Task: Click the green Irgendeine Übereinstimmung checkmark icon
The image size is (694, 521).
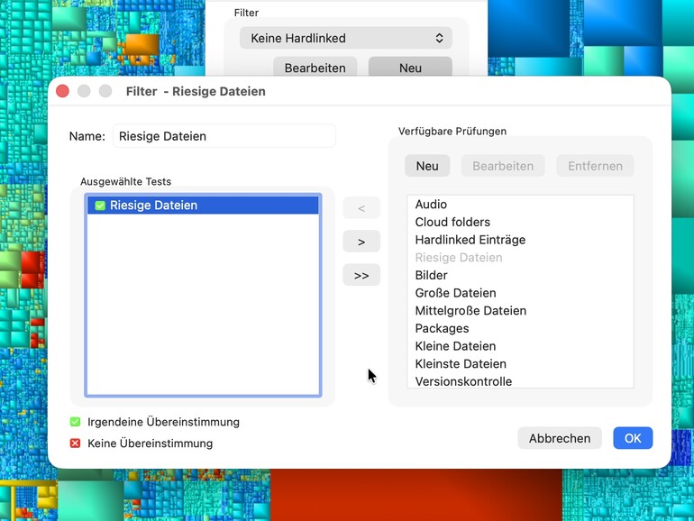Action: click(75, 422)
